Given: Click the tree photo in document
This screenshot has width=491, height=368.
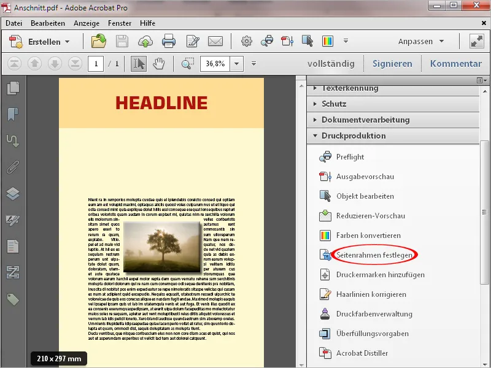Looking at the screenshot, I should pyautogui.click(x=162, y=247).
